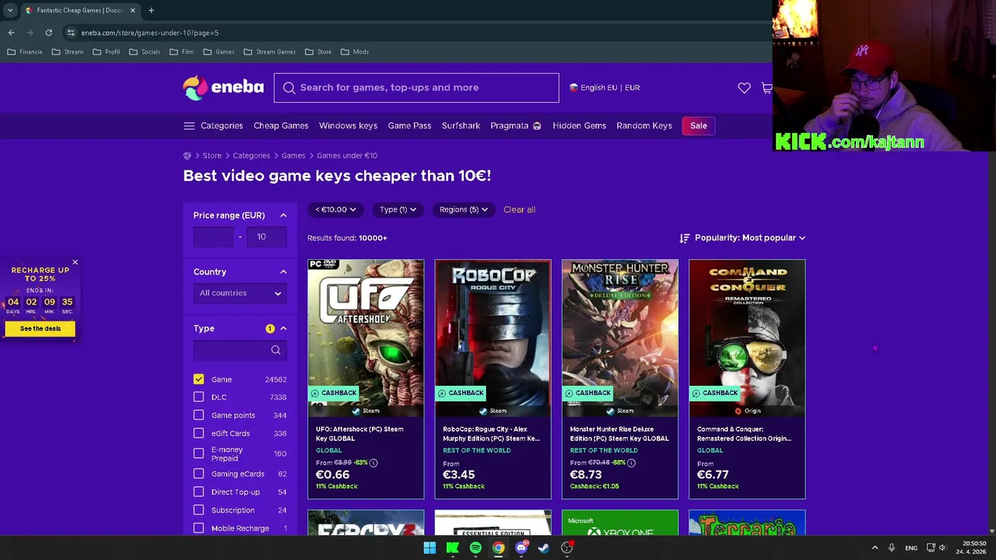996x560 pixels.
Task: Click the Store breadcrumb link
Action: (212, 156)
